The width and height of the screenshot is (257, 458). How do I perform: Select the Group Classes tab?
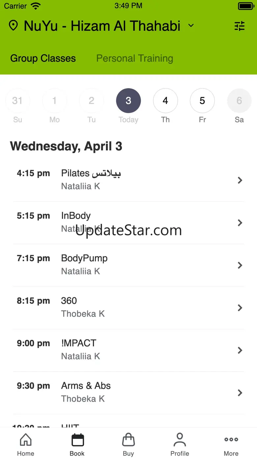point(43,58)
